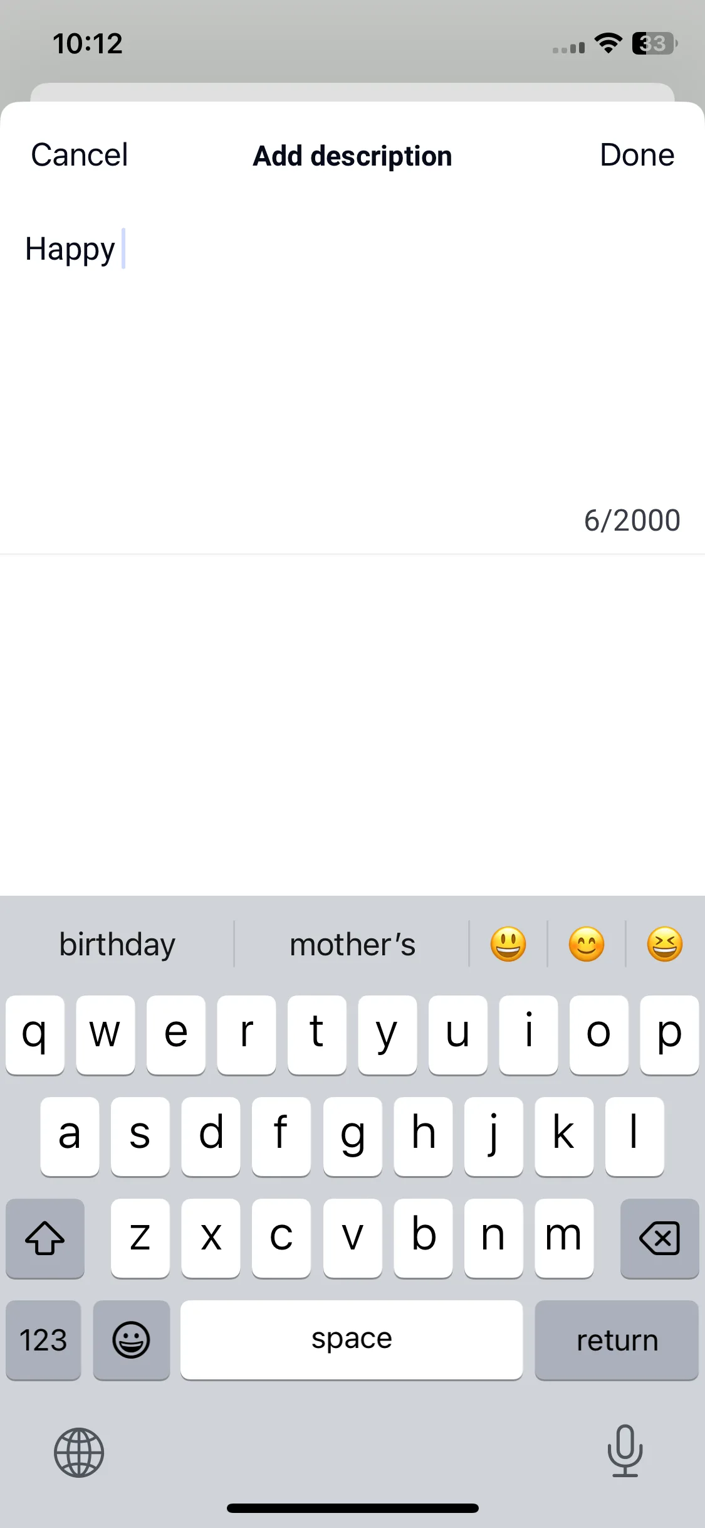
Task: Switch to the 123 numbers keyboard
Action: (43, 1340)
